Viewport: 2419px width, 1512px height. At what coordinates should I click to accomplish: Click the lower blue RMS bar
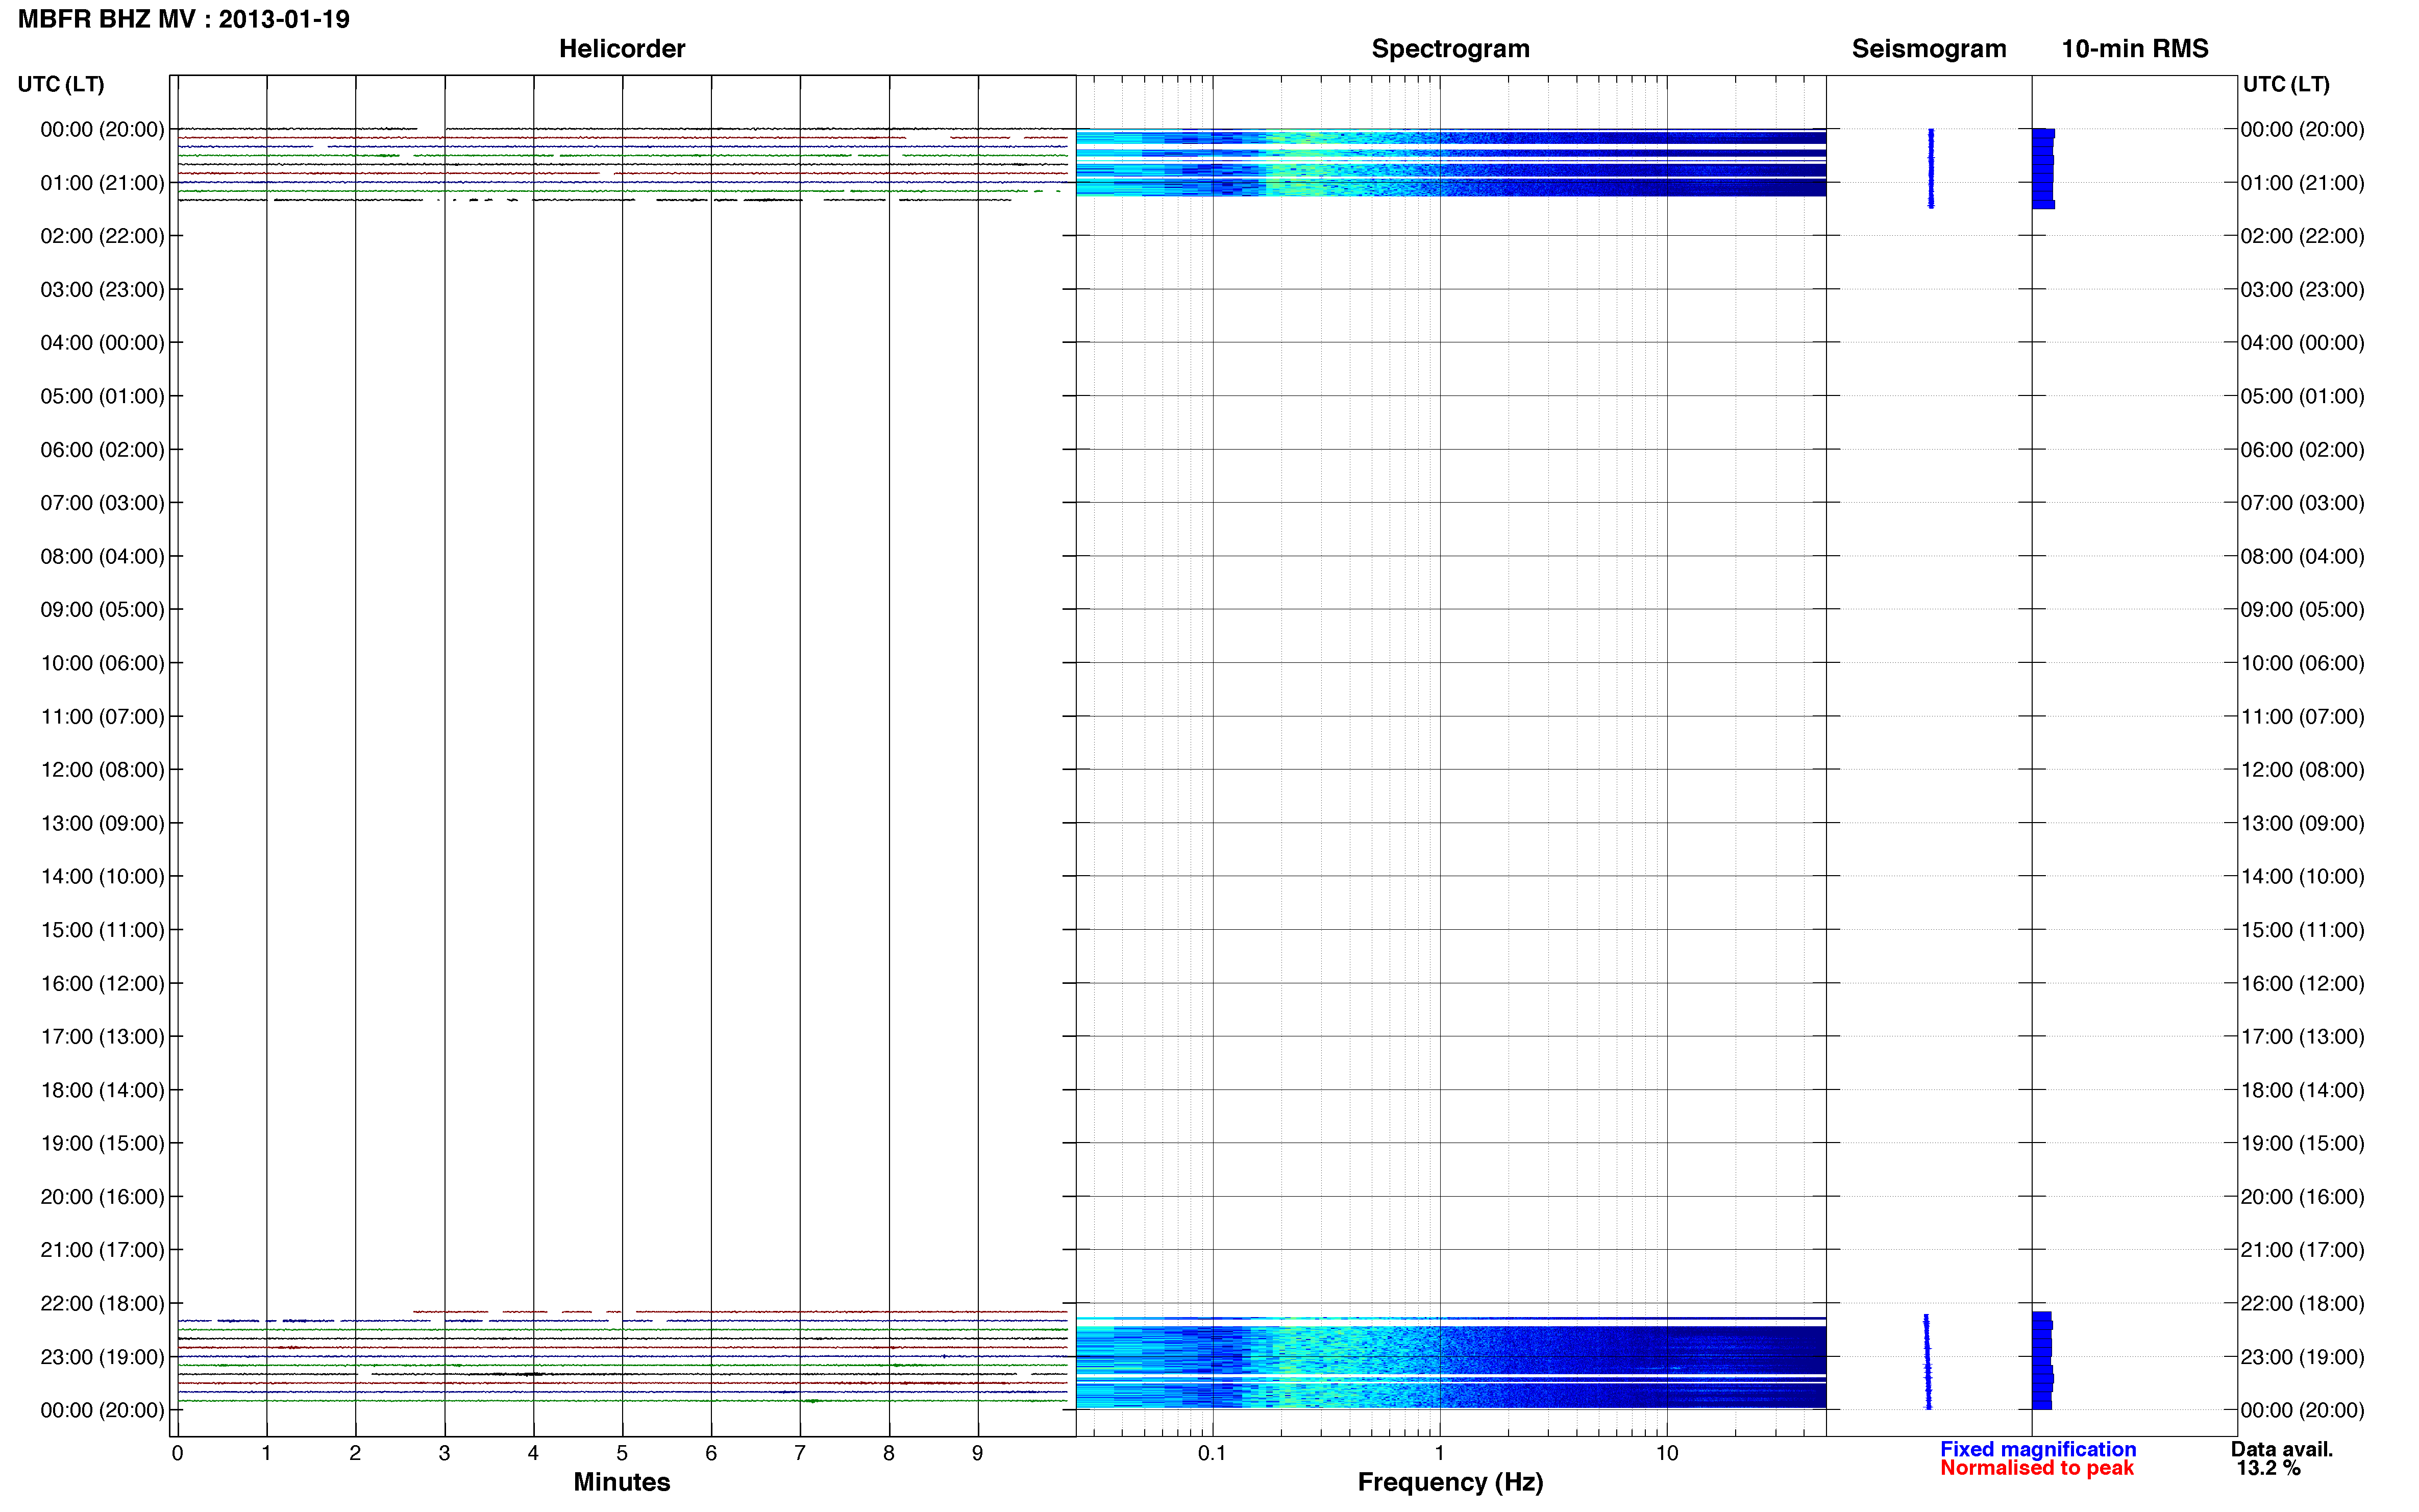(2042, 1361)
